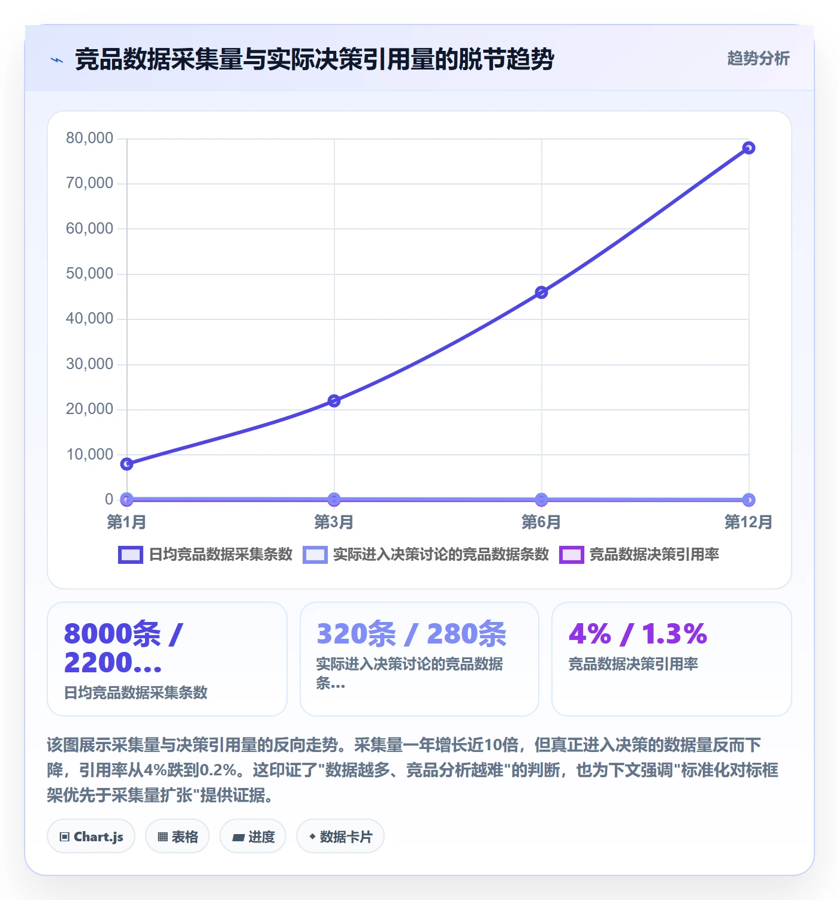Click the 日均竞品数据采集条数 legend color box
839x900 pixels.
tap(131, 555)
